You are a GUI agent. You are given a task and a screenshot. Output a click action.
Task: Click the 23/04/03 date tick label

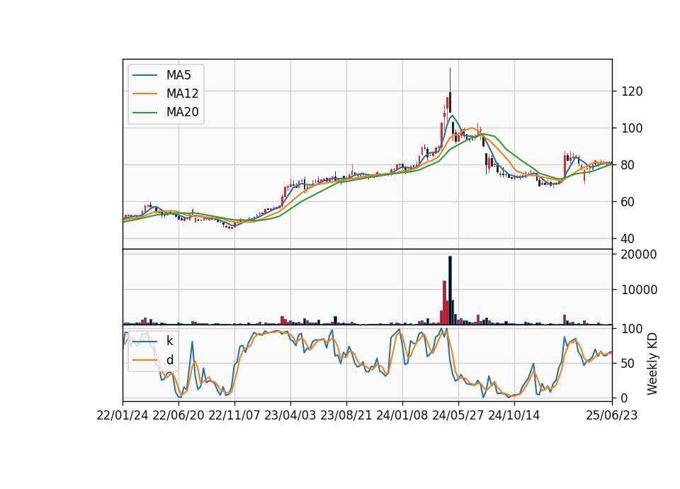tap(290, 415)
